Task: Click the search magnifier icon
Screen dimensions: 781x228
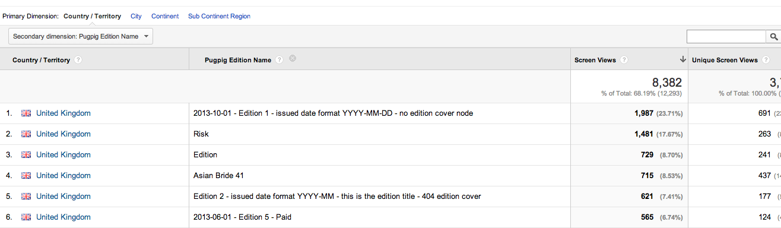Action: click(x=773, y=37)
